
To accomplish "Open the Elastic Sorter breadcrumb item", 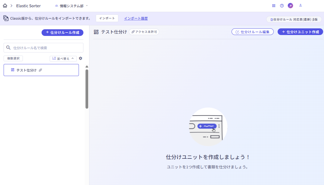I will [x=28, y=6].
